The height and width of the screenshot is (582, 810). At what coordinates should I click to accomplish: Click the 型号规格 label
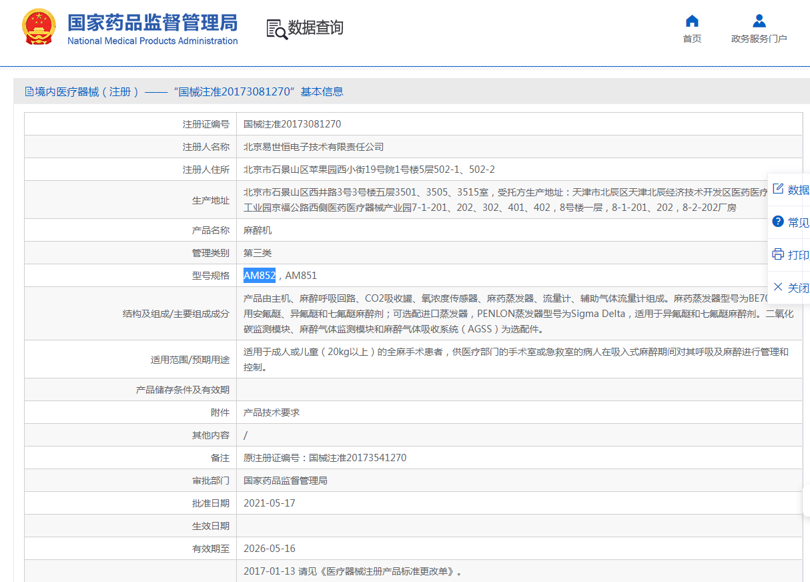[211, 276]
